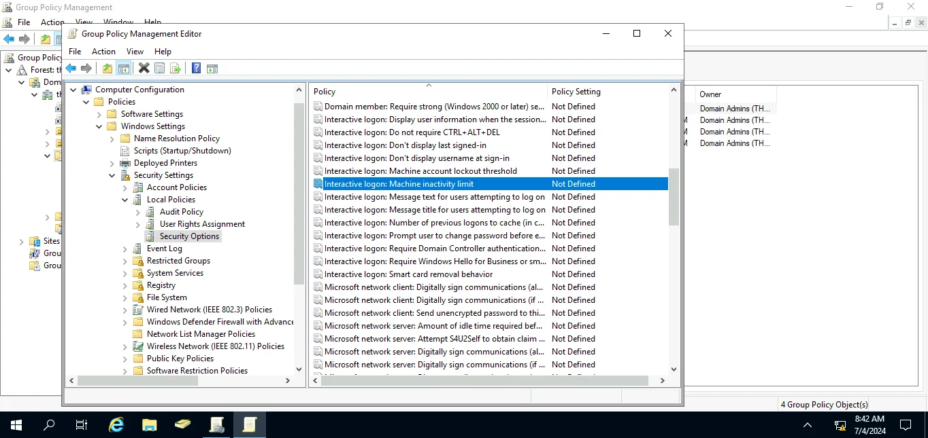Click the policy list horizontal scroll-right arrow
The height and width of the screenshot is (438, 928).
[663, 381]
